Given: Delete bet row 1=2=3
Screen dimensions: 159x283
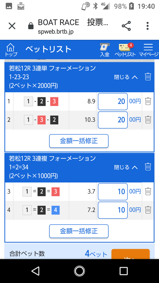Looking at the screenshot, I should pyautogui.click(x=148, y=191).
